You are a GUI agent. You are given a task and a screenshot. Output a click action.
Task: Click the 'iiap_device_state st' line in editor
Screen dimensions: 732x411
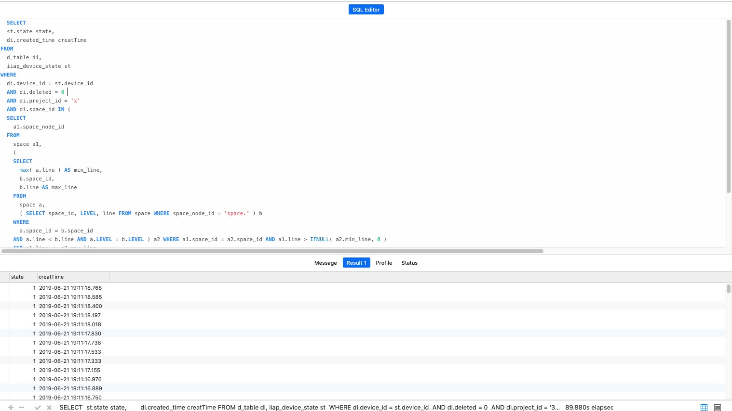pyautogui.click(x=39, y=66)
